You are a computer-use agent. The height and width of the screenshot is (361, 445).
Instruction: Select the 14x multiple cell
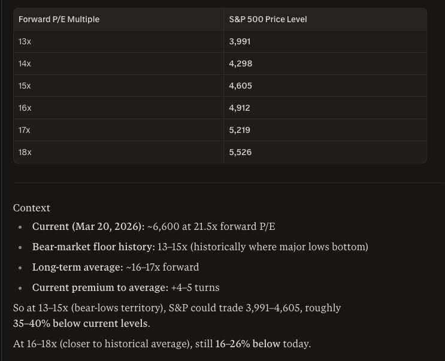tap(25, 63)
